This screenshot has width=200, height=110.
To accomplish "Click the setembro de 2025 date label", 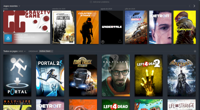I will (59, 9).
